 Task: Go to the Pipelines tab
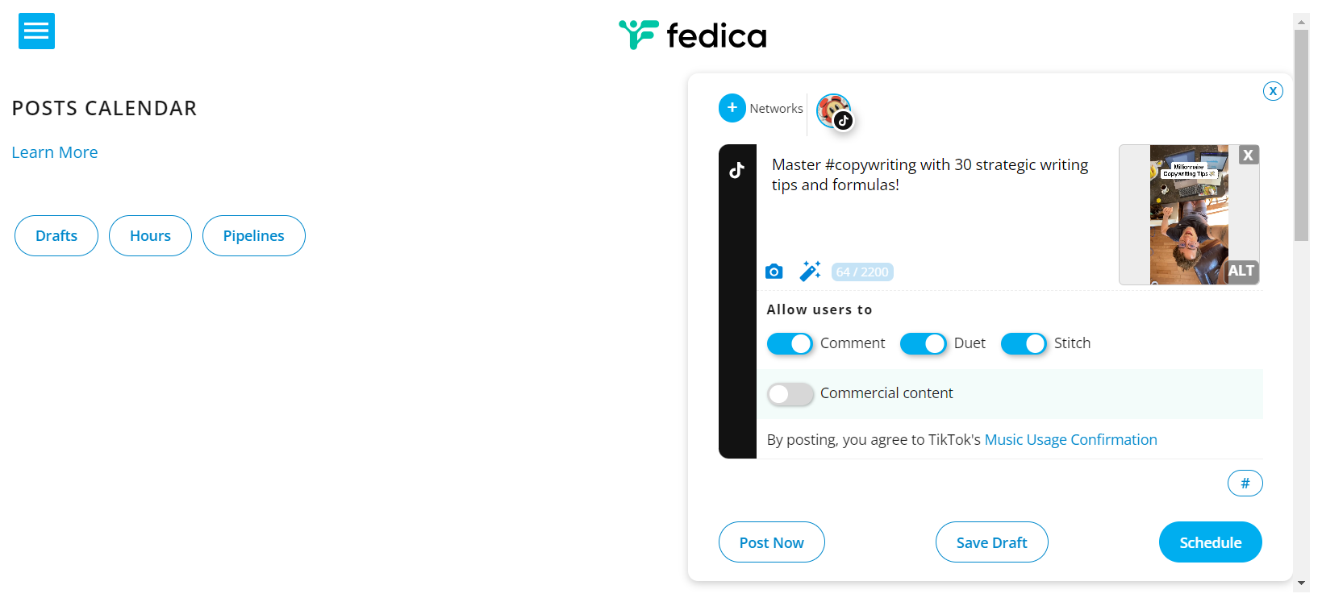(253, 236)
